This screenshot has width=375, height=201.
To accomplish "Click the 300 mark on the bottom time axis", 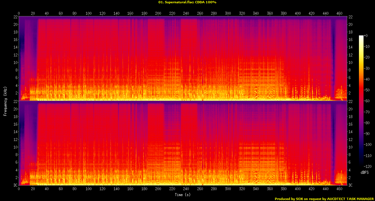I will pos(228,189).
